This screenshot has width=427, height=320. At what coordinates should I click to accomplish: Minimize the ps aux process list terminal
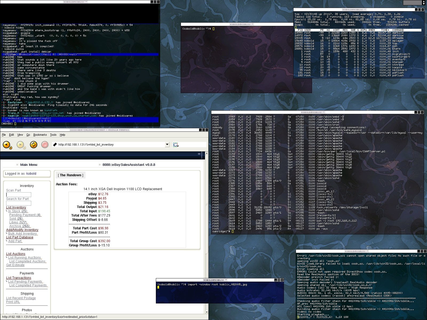point(416,112)
